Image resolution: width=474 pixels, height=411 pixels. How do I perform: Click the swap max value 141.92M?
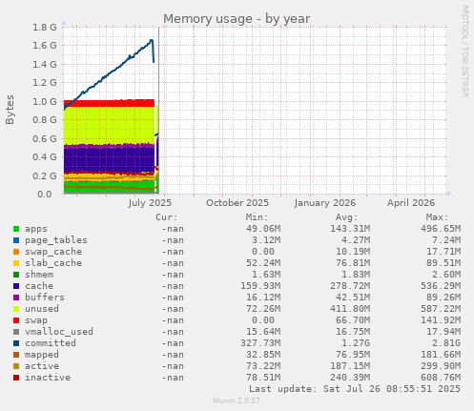pos(441,320)
